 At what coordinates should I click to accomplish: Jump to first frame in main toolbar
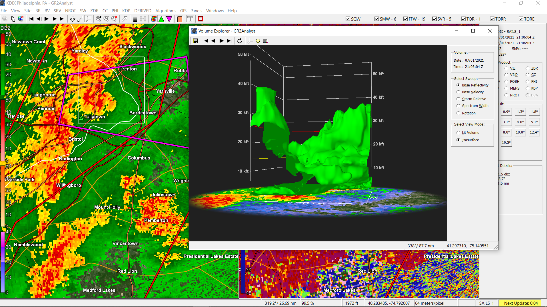(x=31, y=19)
